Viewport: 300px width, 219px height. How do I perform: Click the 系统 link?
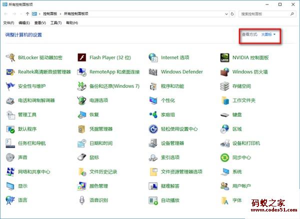pos(237,172)
